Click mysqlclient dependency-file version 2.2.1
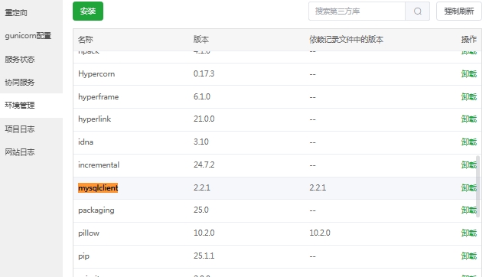The height and width of the screenshot is (277, 489). [318, 187]
